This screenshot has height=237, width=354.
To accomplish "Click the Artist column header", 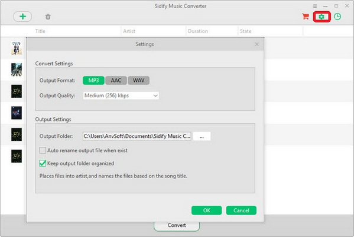I will (x=129, y=31).
